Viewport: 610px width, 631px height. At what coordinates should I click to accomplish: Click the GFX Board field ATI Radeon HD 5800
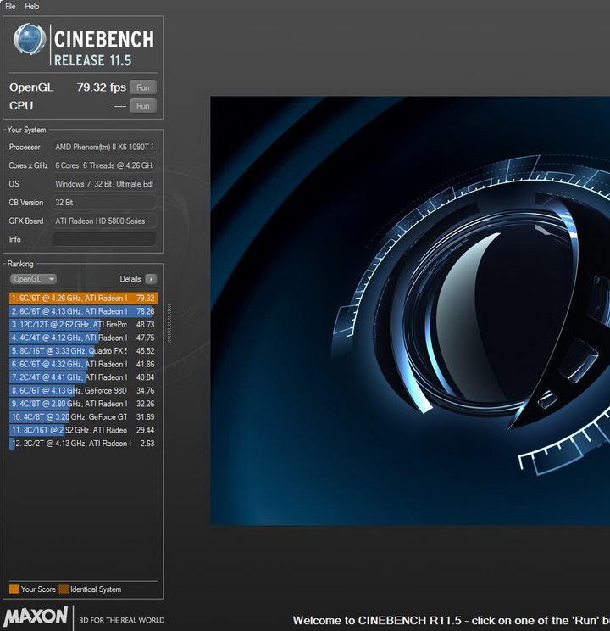(103, 221)
